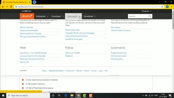Click the Canonical logo
This screenshot has height=98, width=174.
[27, 11]
